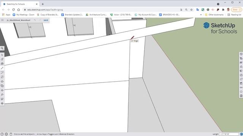The height and width of the screenshot is (136, 243).
Task: Open the Entity Info panel
Action: (x=241, y=54)
